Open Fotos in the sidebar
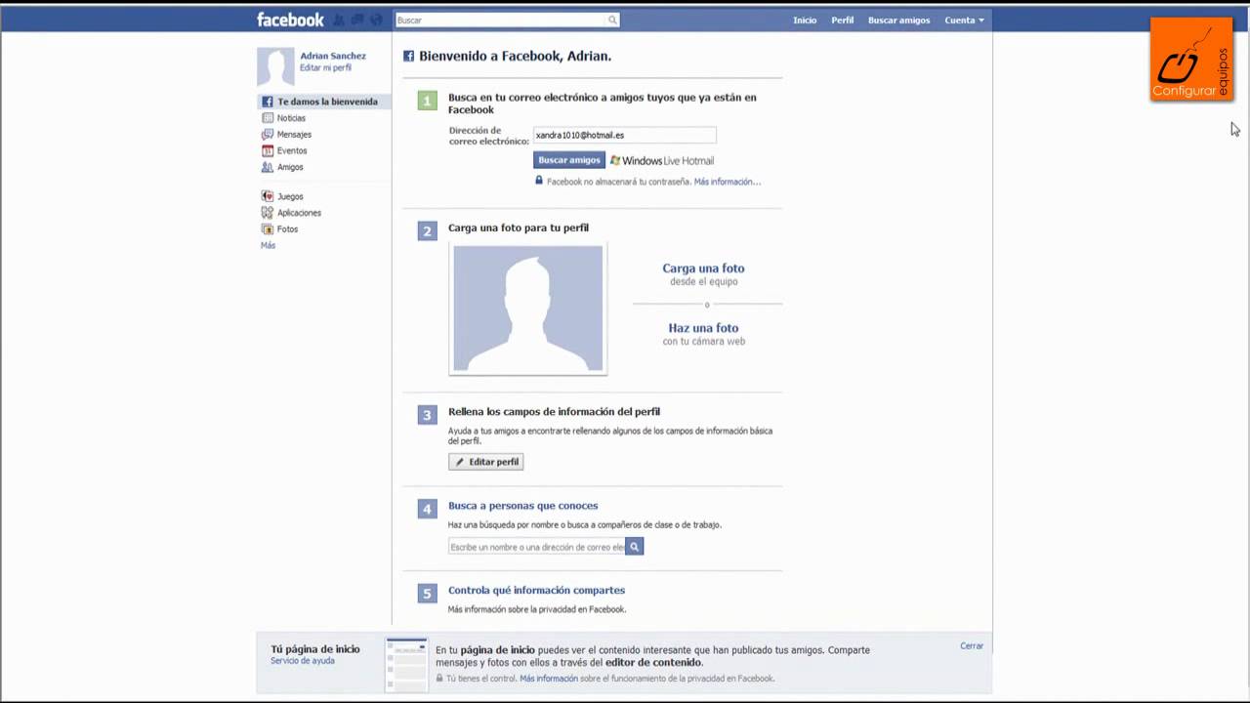 [x=287, y=229]
